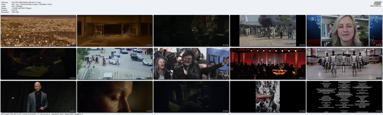
Task: Click the video codec line 'AVC / avc1 / Advanced Video Coding'
Action: tap(25, 4)
